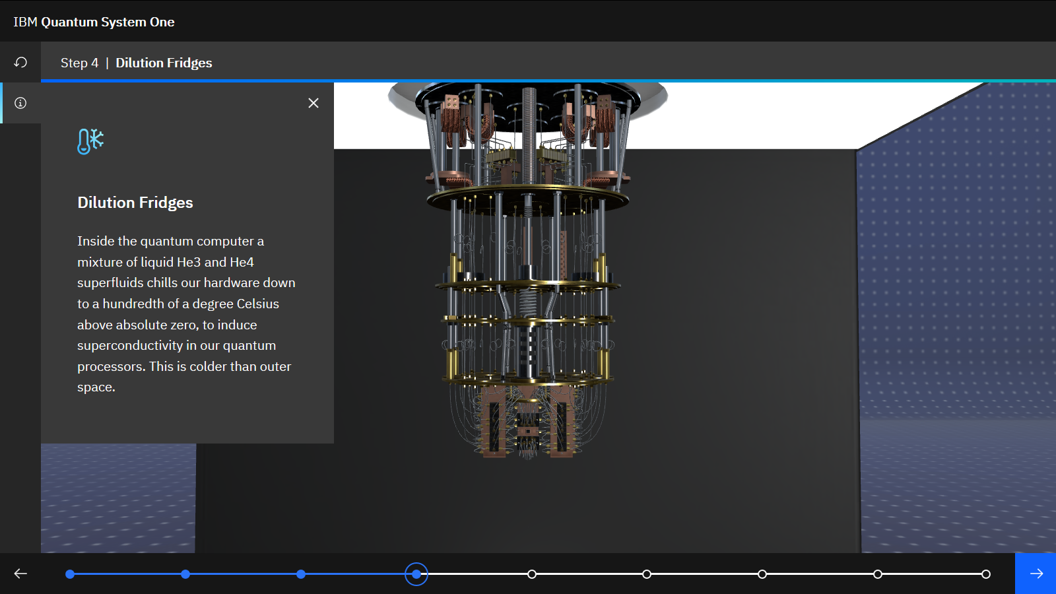The width and height of the screenshot is (1056, 594).
Task: Click the restart tour icon
Action: (x=20, y=62)
